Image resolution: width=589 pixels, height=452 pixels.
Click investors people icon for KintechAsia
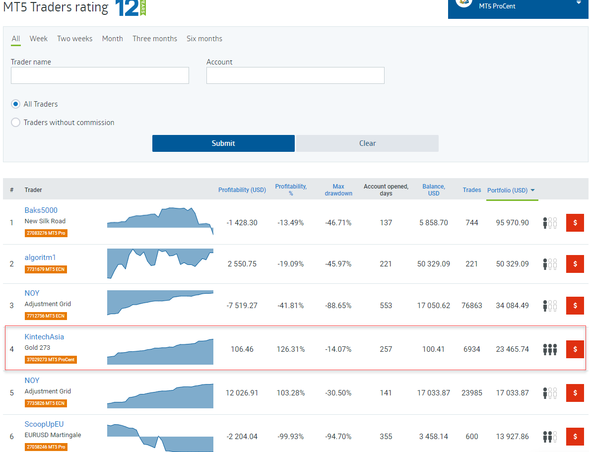point(550,349)
